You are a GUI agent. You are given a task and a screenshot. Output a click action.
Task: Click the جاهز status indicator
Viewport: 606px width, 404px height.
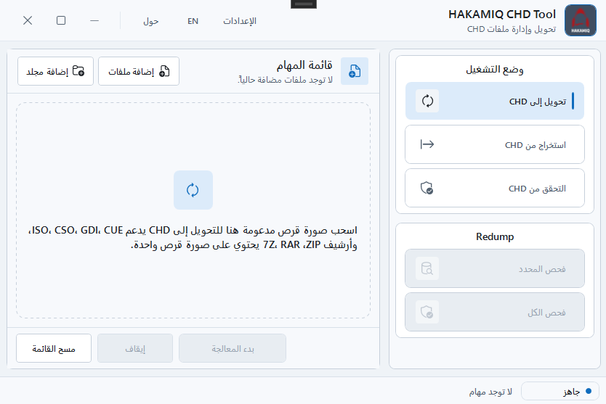click(x=560, y=391)
